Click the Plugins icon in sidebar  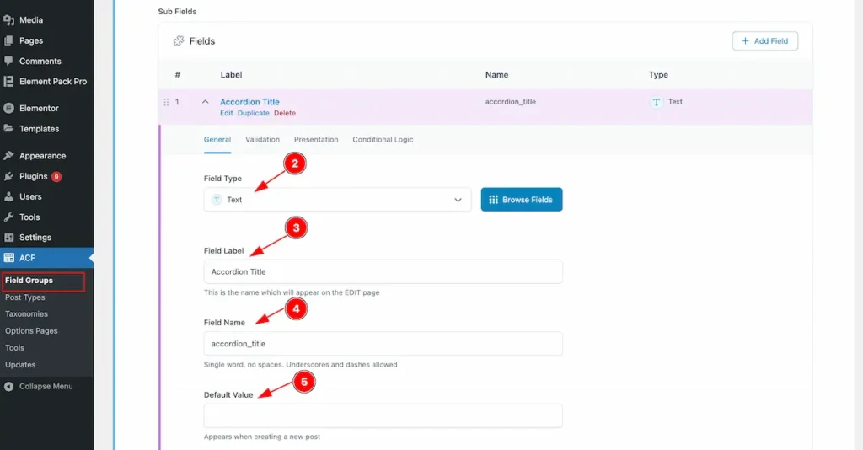[8, 176]
